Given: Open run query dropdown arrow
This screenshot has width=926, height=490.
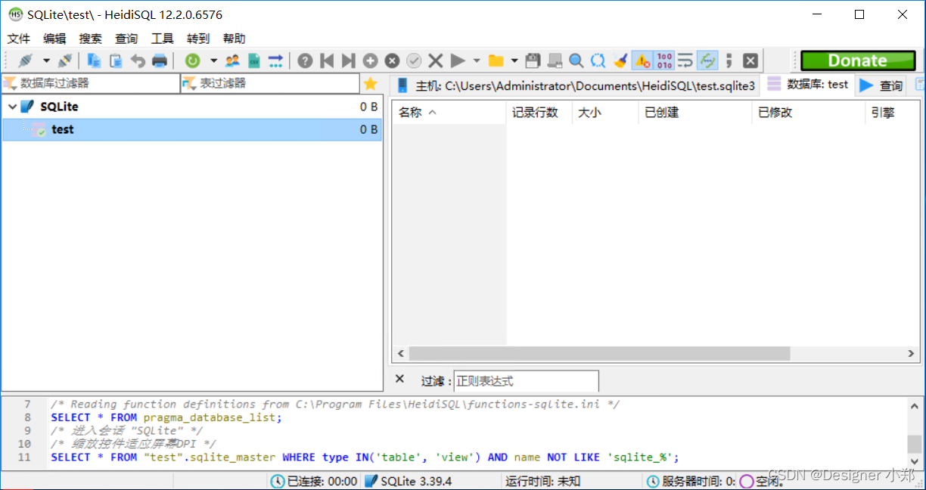Looking at the screenshot, I should click(477, 60).
